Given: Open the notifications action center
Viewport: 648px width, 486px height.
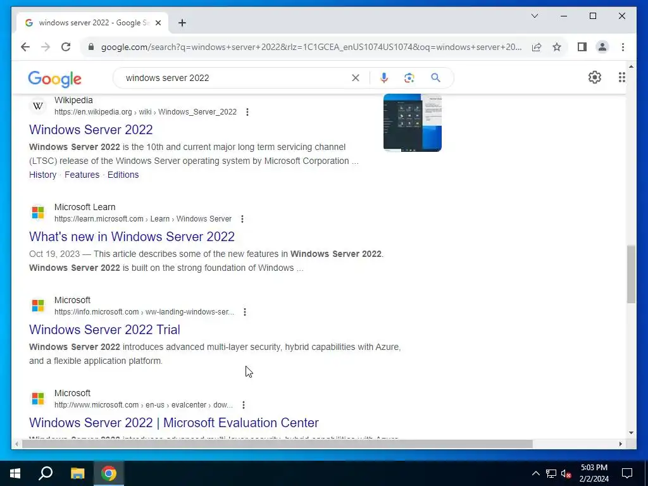Looking at the screenshot, I should [627, 473].
